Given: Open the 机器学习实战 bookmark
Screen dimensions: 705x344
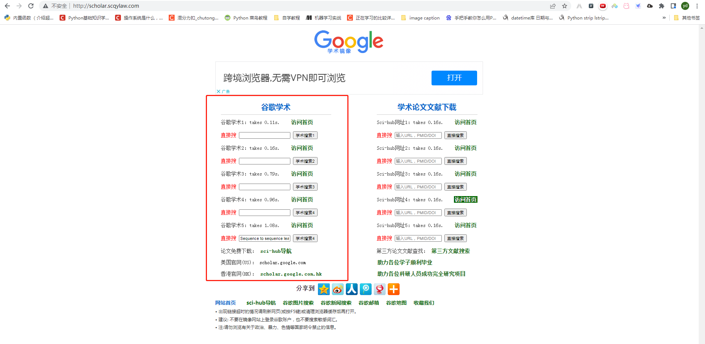Looking at the screenshot, I should pyautogui.click(x=324, y=18).
